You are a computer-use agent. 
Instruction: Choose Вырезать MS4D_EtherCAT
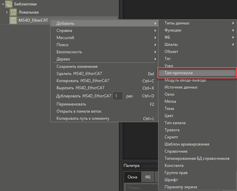(x=104, y=88)
